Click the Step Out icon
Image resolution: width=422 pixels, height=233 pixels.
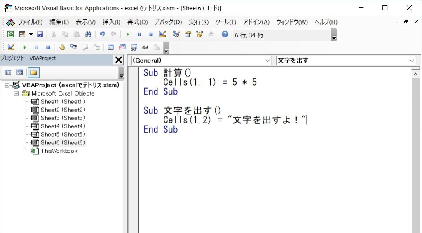point(96,47)
